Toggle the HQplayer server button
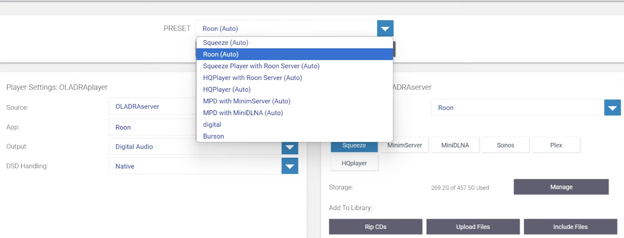This screenshot has height=238, width=624. click(x=354, y=163)
